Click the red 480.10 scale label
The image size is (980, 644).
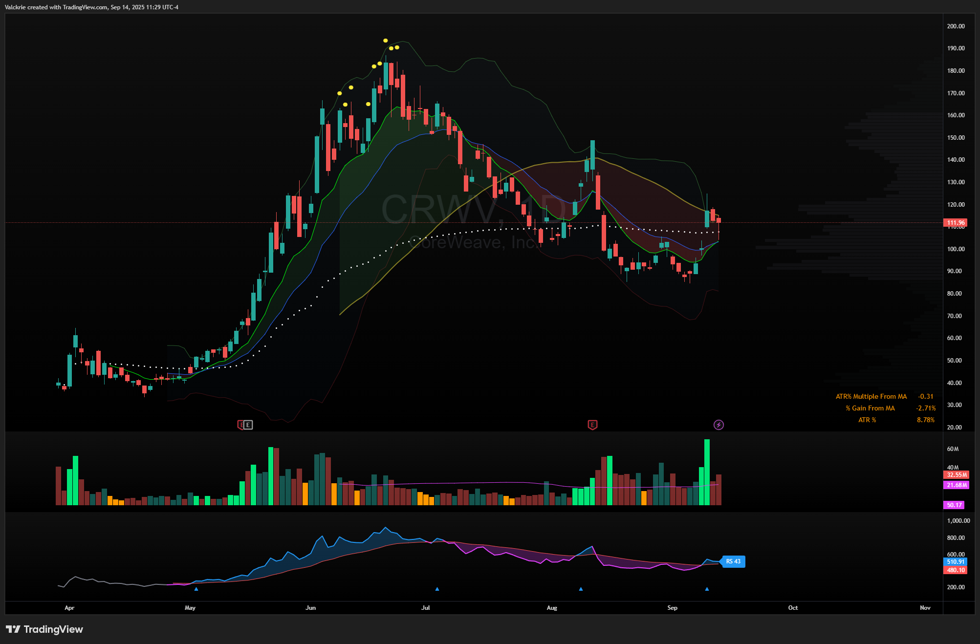point(955,570)
